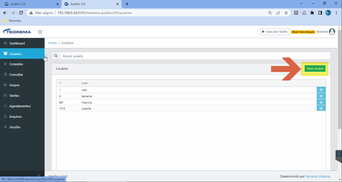Viewport: 342px width, 182px height.
Task: Click the Novo Usuário button
Action: pyautogui.click(x=315, y=68)
